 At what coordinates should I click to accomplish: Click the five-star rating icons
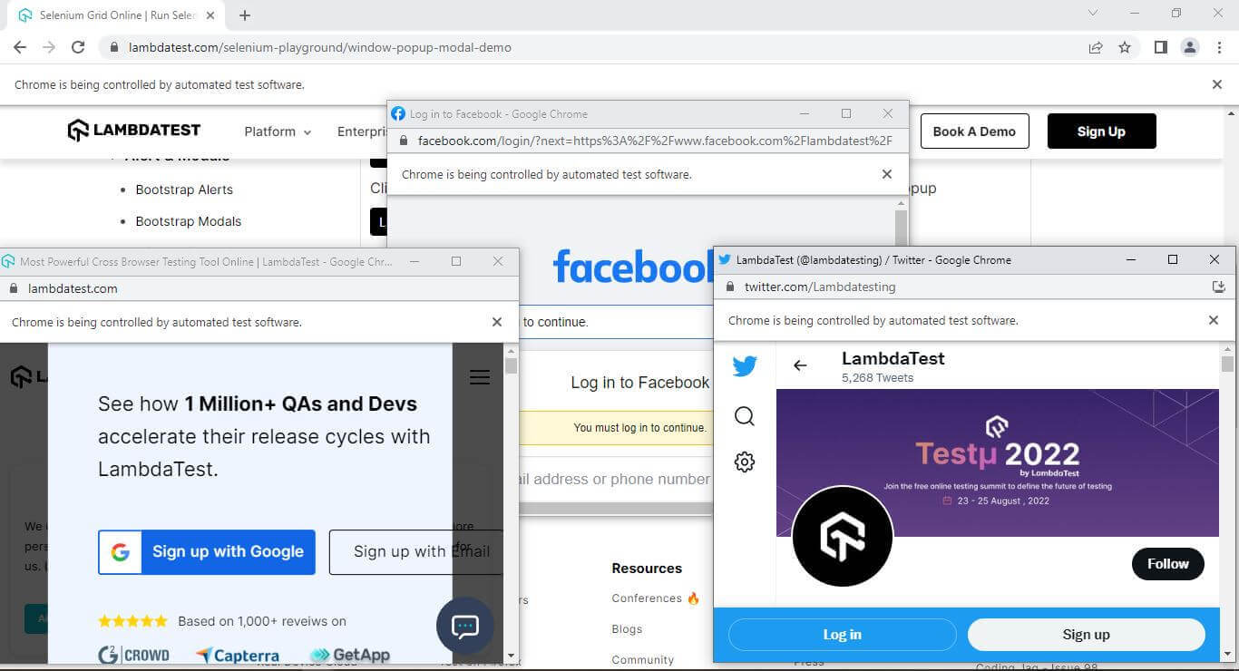pyautogui.click(x=132, y=621)
